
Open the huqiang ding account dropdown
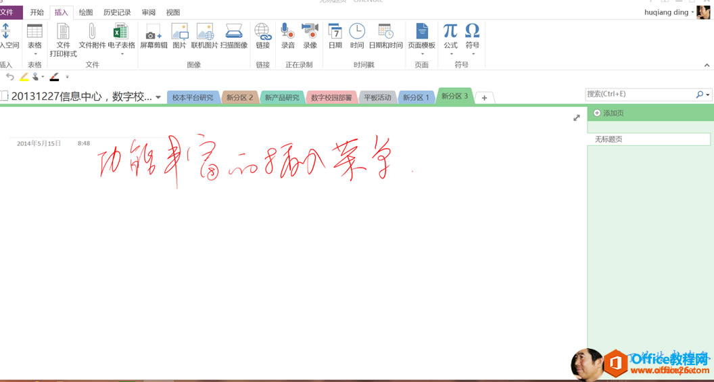[692, 12]
